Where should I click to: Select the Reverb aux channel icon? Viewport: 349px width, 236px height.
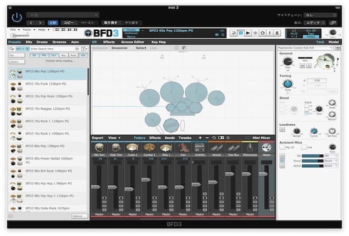[215, 147]
